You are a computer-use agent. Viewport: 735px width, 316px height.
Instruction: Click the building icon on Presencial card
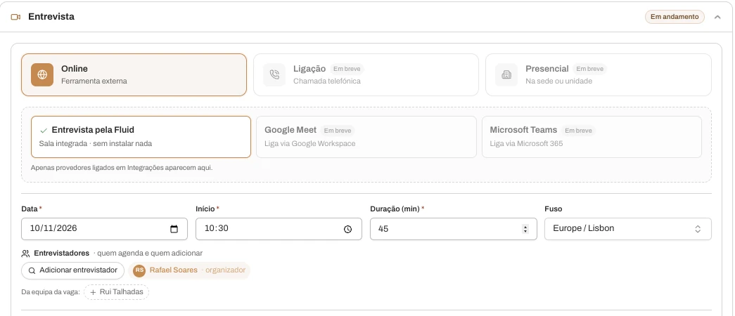pyautogui.click(x=506, y=75)
